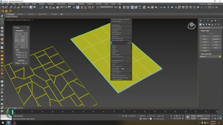Select the Freeform ribbon tab
This screenshot has width=223, height=125.
point(20,14)
